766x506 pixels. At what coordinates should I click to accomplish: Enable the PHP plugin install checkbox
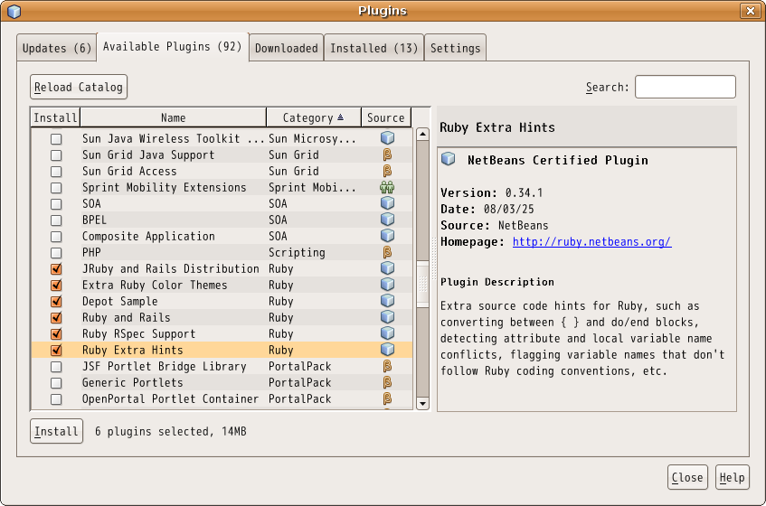[56, 253]
